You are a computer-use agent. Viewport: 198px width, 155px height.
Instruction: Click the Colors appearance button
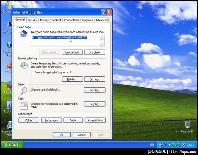(x=29, y=120)
